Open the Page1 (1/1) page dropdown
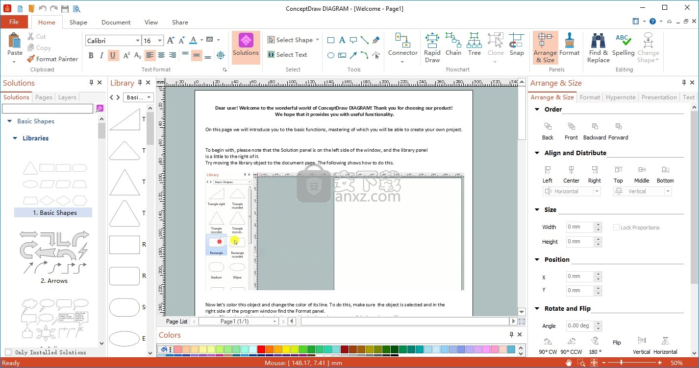Image resolution: width=699 pixels, height=368 pixels. (275, 322)
